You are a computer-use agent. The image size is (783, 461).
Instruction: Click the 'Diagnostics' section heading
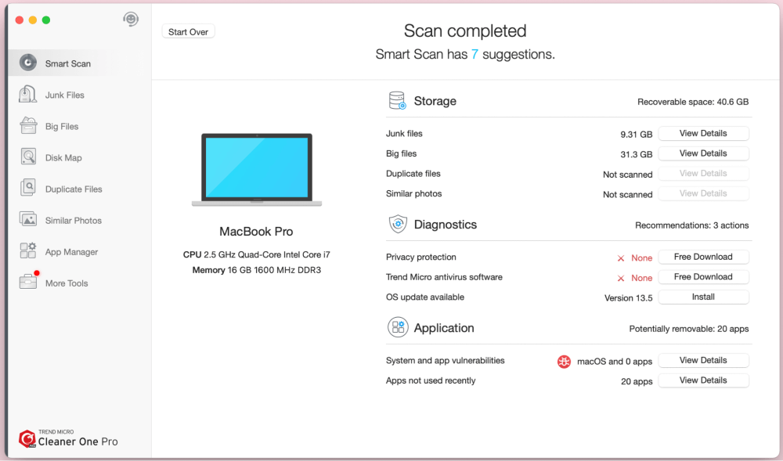tap(446, 225)
